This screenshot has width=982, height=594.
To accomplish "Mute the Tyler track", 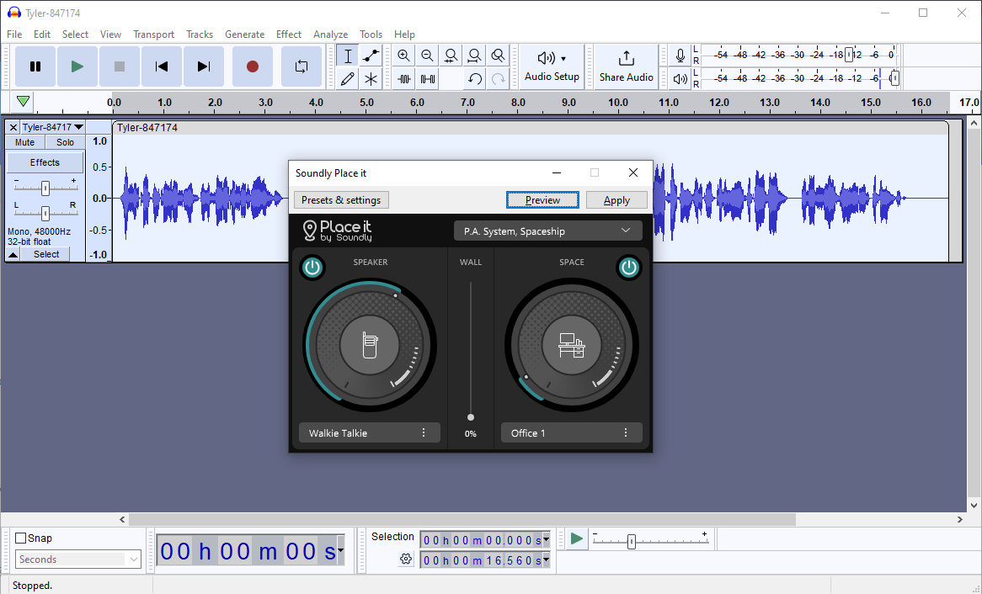I will tap(25, 142).
